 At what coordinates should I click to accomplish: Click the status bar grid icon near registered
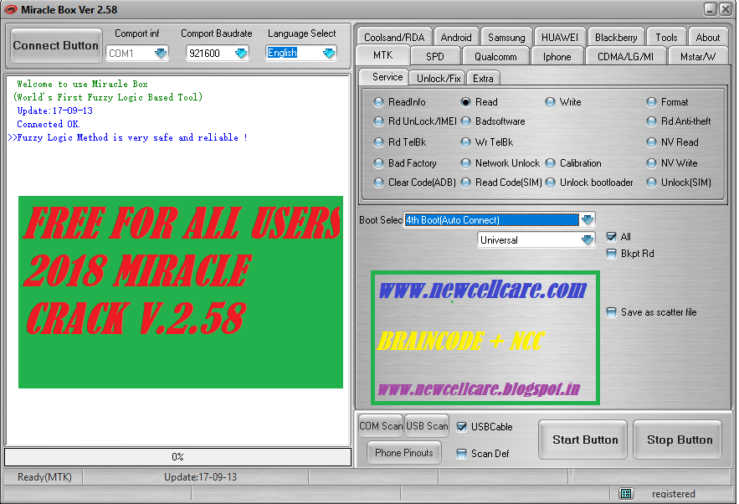coord(626,493)
